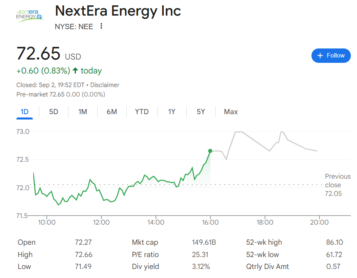The height and width of the screenshot is (278, 357).
Task: Switch to the 6M chart view
Action: pyautogui.click(x=112, y=112)
